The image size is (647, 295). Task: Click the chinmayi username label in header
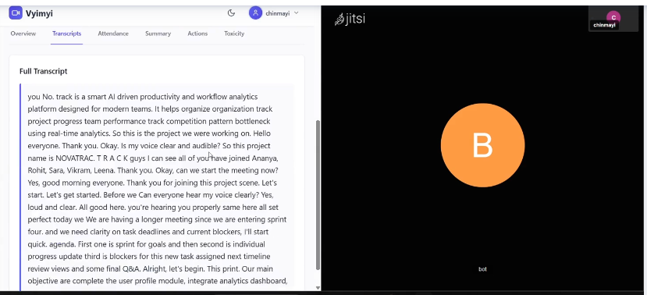pos(278,13)
